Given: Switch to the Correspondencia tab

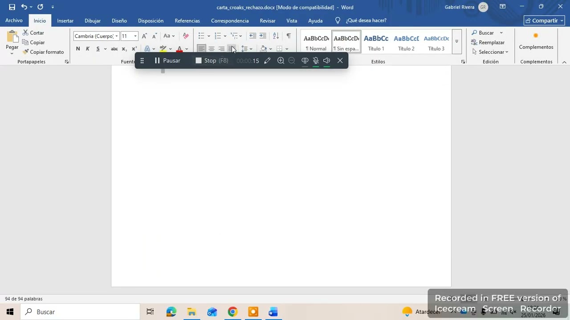Looking at the screenshot, I should 230,20.
